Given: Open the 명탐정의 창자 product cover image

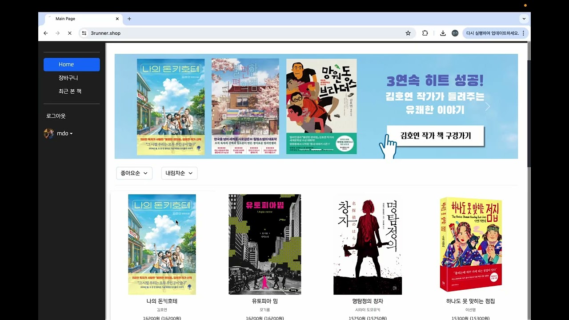Looking at the screenshot, I should tap(368, 244).
